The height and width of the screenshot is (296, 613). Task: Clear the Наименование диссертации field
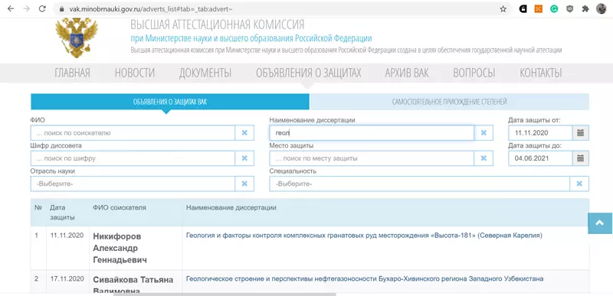click(x=484, y=133)
